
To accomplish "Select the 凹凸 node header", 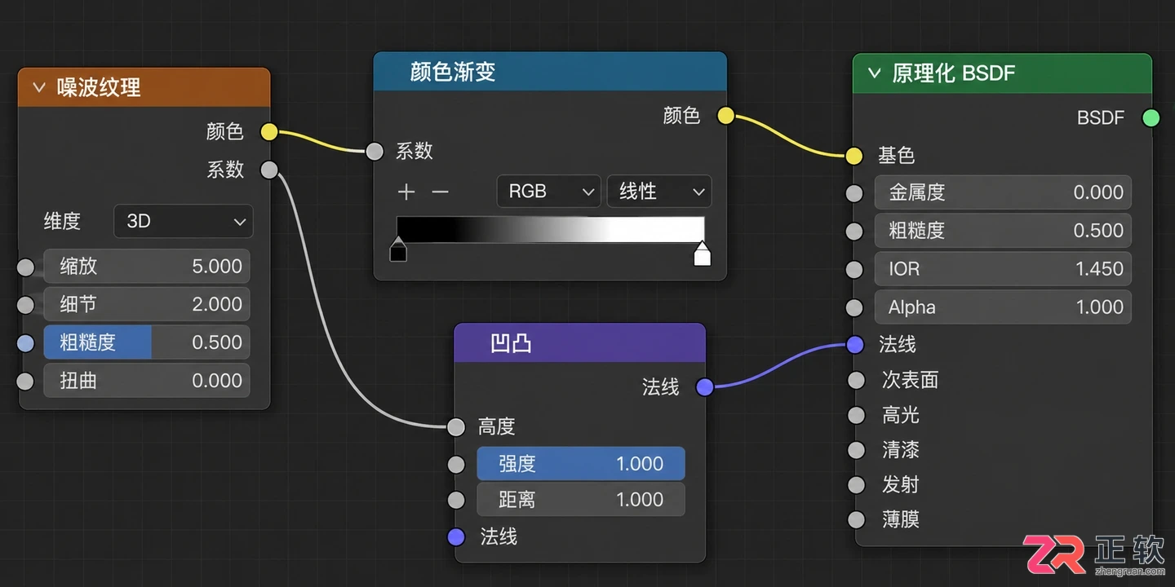I will 579,343.
